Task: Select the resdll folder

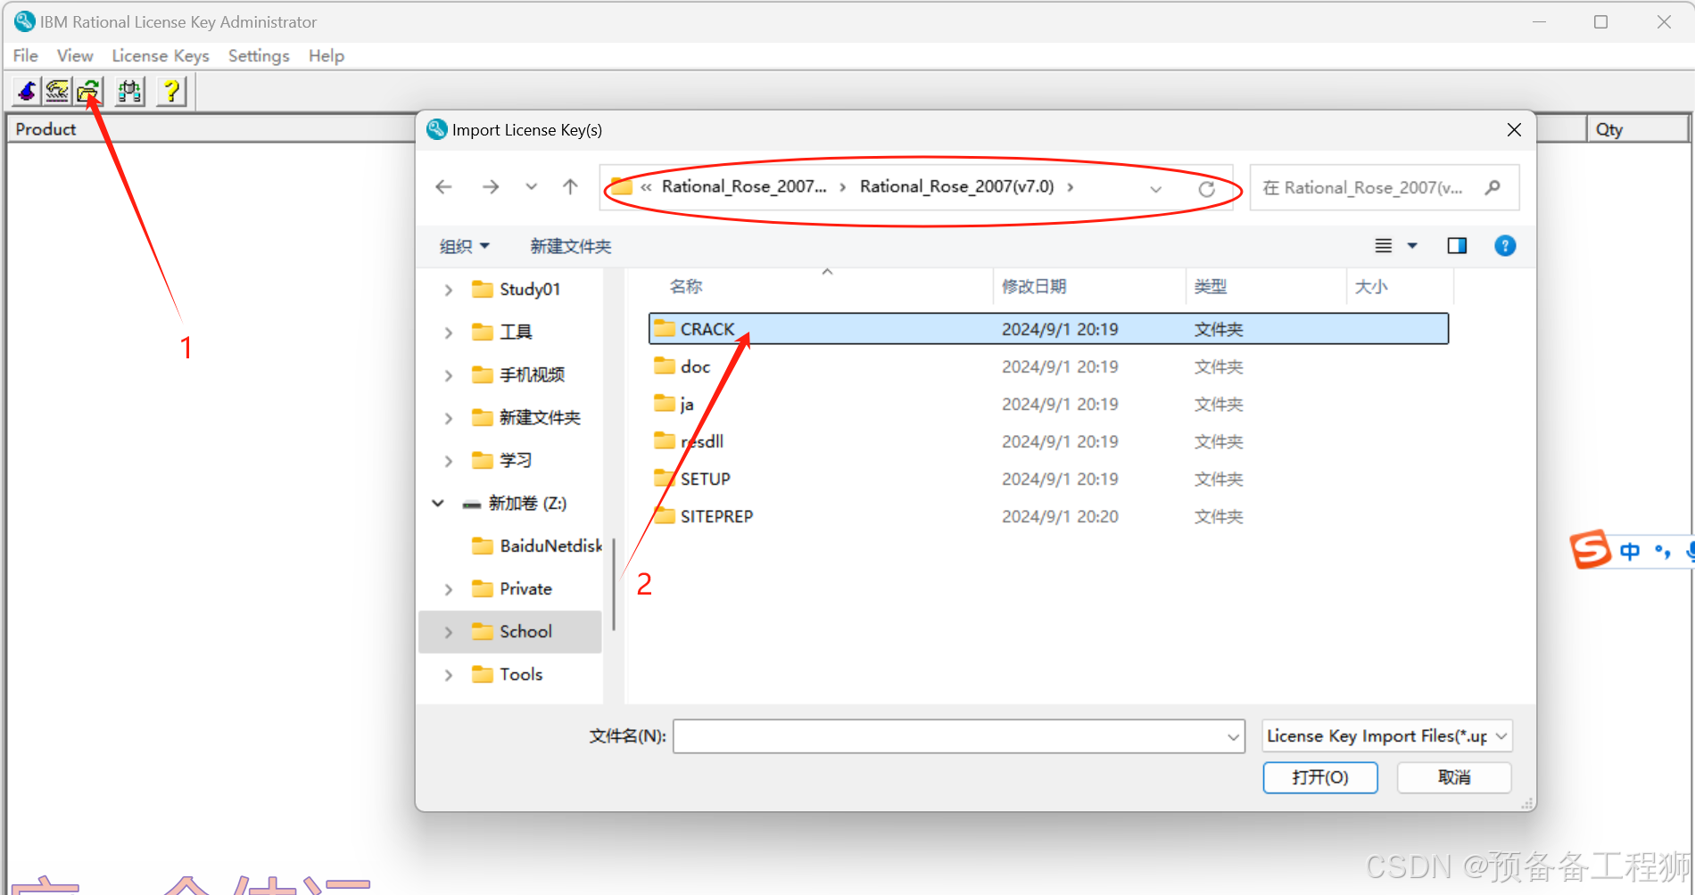Action: pyautogui.click(x=1048, y=441)
